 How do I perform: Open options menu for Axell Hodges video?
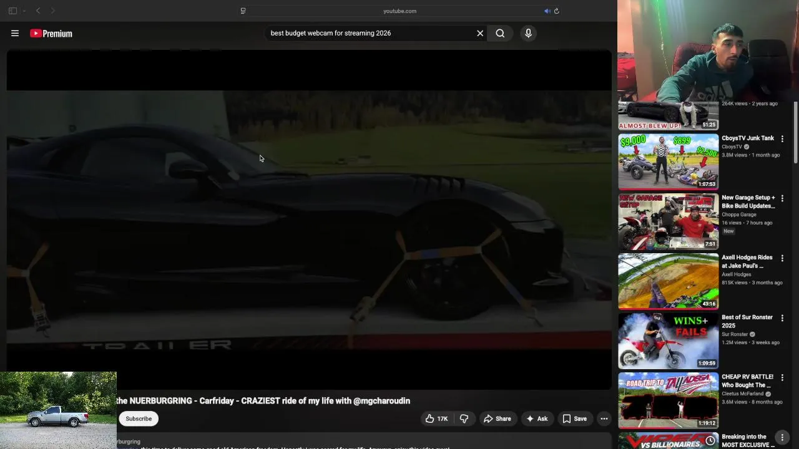click(x=782, y=259)
